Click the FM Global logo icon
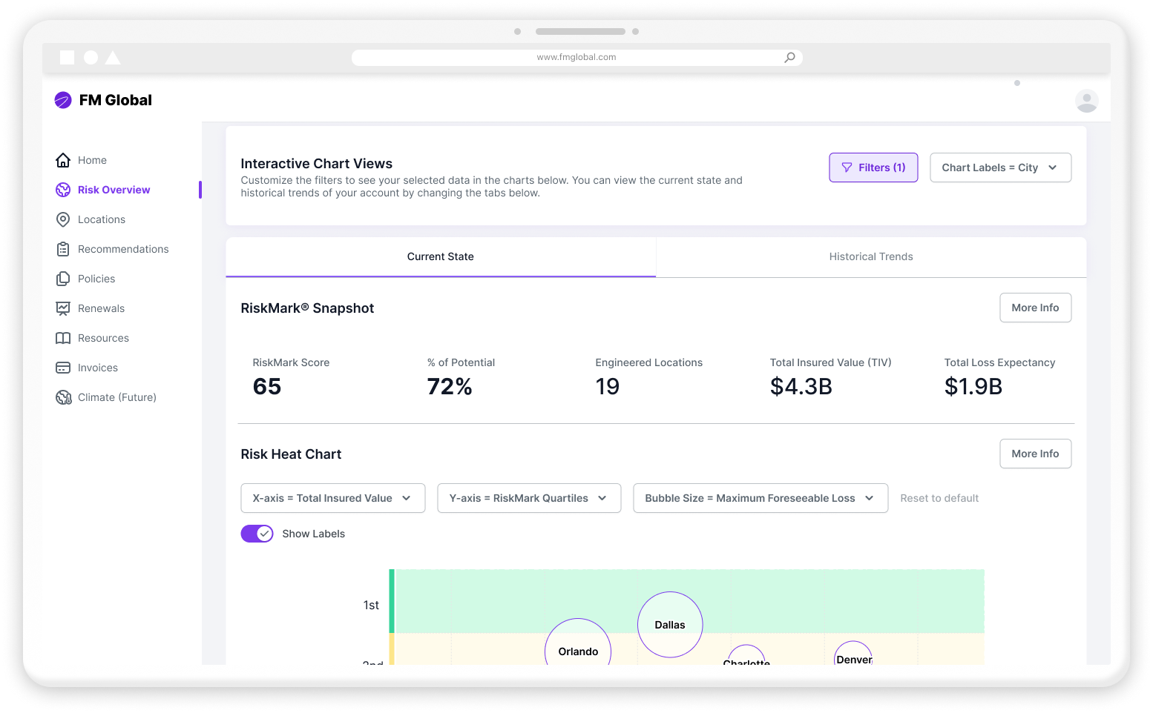The width and height of the screenshot is (1153, 713). point(63,100)
